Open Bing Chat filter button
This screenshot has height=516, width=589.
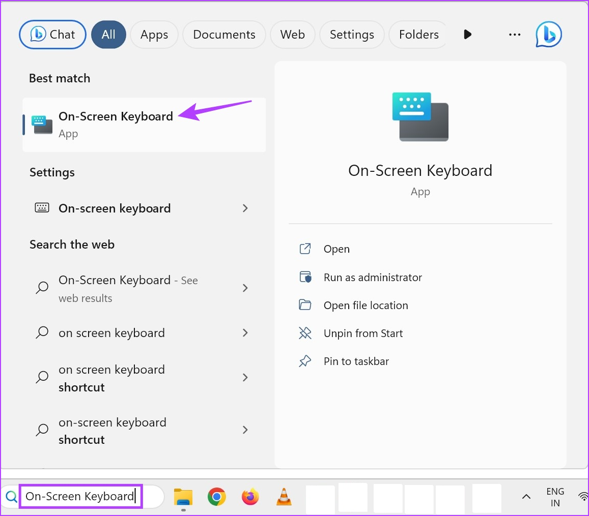coord(52,35)
